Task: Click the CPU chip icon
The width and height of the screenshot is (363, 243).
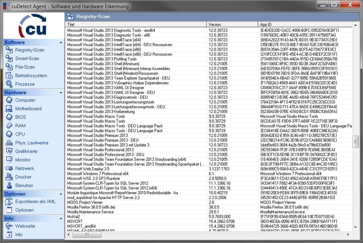Action: click(x=9, y=134)
